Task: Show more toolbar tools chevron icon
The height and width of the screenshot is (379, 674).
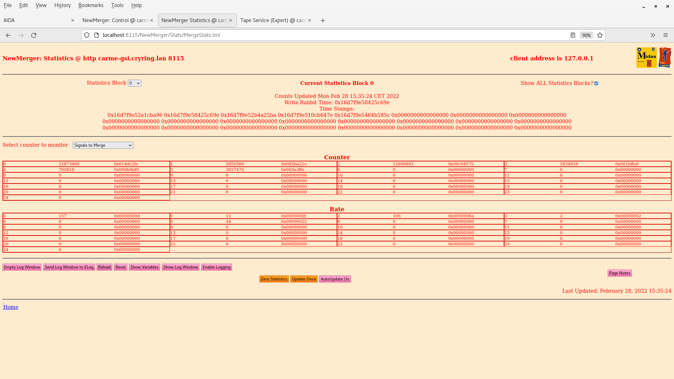Action: click(x=653, y=35)
